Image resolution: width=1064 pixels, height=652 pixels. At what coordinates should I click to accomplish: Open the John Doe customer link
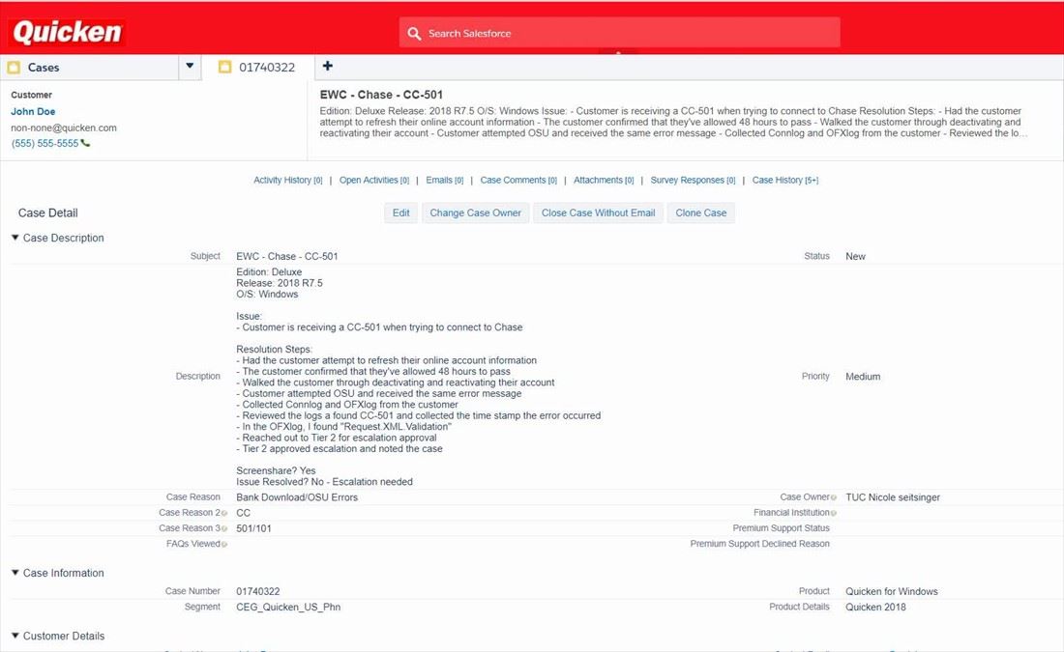33,111
